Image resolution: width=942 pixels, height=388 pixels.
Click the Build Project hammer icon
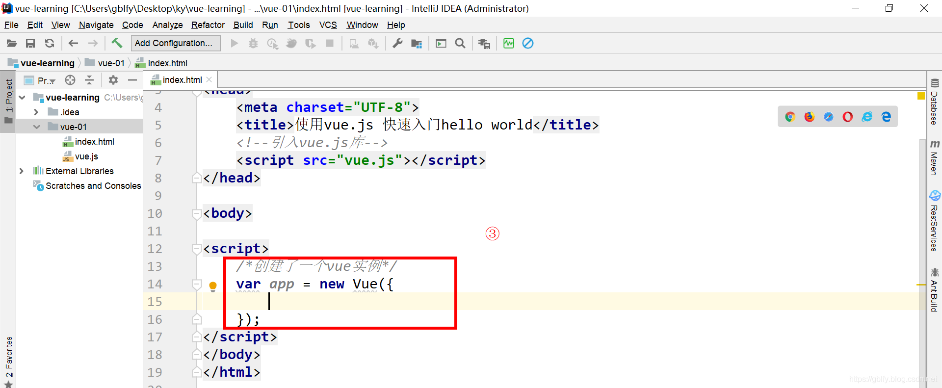pos(117,43)
